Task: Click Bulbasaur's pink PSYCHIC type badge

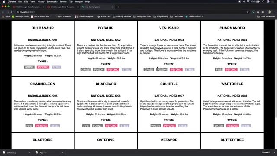Action: tap(43, 67)
